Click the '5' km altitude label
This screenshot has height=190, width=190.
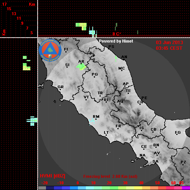coord(32,33)
